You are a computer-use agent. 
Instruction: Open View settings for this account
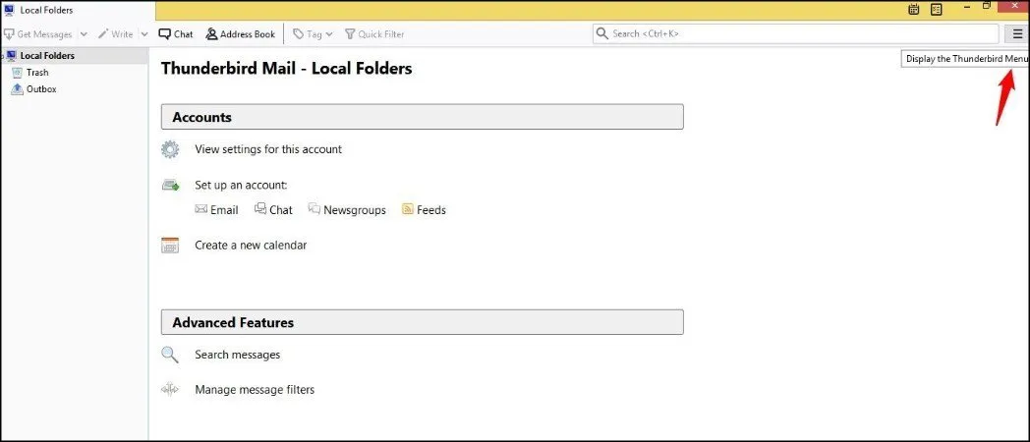tap(268, 149)
